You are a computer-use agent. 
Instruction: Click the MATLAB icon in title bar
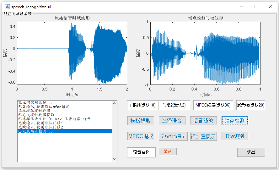tap(7, 7)
